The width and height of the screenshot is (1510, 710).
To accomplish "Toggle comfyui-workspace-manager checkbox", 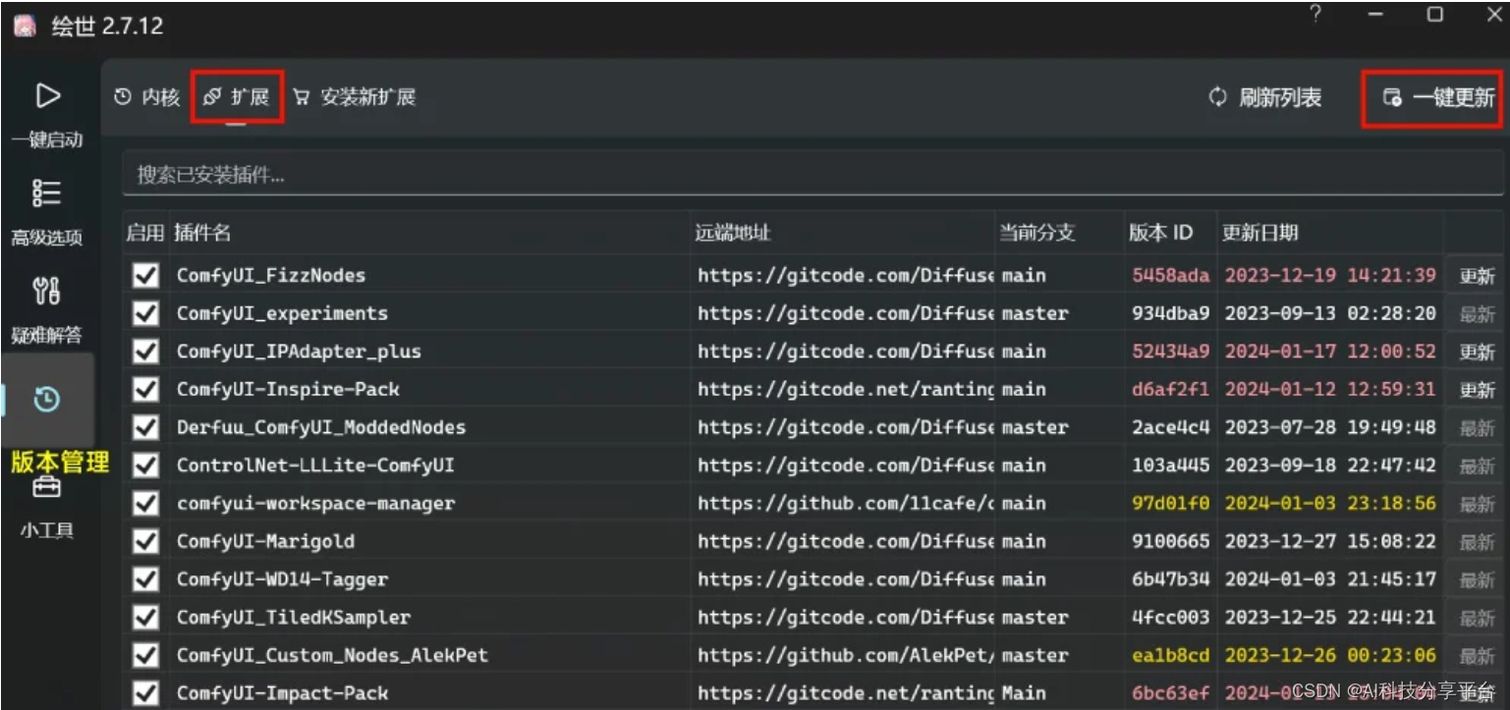I will pos(145,504).
